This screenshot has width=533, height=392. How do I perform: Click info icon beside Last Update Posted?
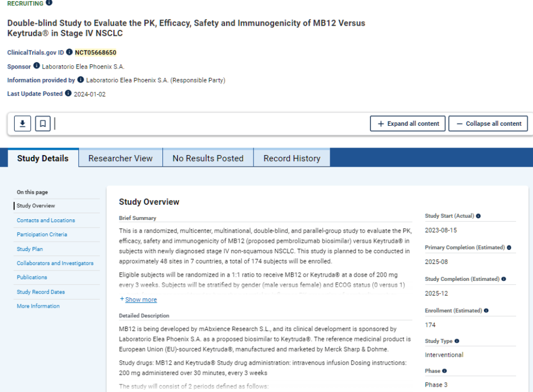click(68, 94)
